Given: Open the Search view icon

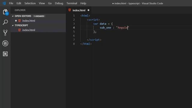Looking at the screenshot, I should click(5, 22).
